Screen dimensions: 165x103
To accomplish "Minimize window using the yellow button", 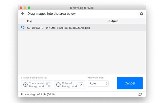I will click(x=25, y=8).
